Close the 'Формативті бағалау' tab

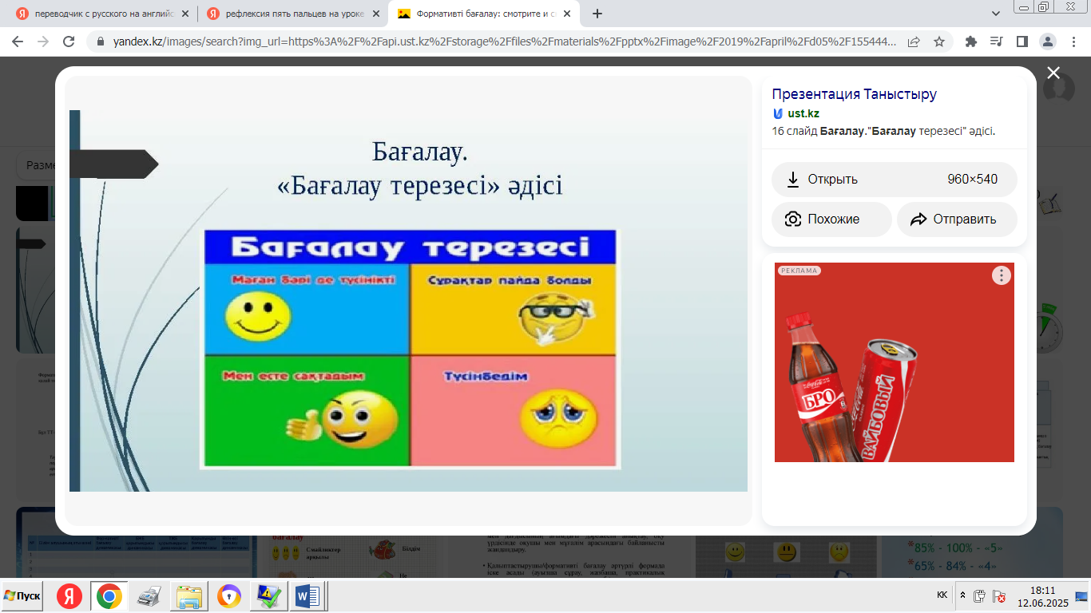566,14
